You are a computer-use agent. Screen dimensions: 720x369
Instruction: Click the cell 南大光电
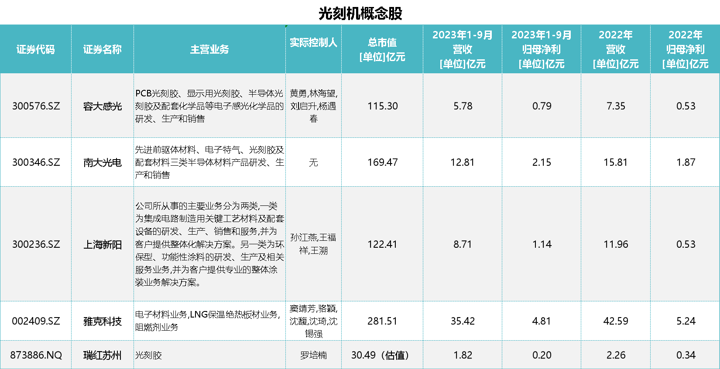coord(103,162)
